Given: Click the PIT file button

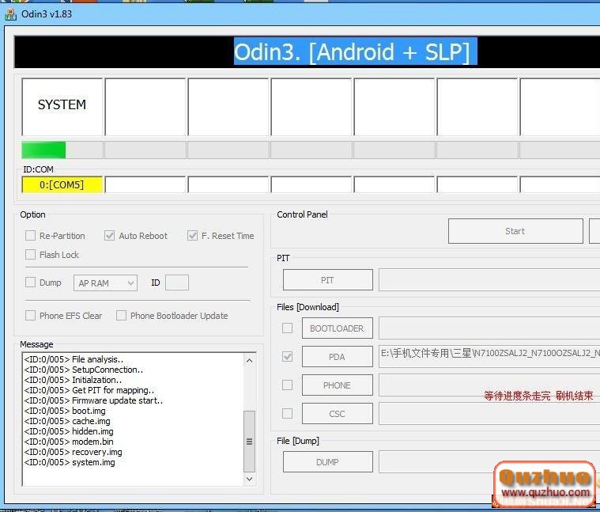Looking at the screenshot, I should (327, 280).
